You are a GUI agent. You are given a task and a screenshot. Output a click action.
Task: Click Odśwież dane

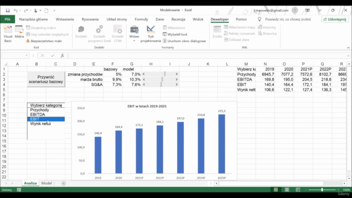[237, 40]
